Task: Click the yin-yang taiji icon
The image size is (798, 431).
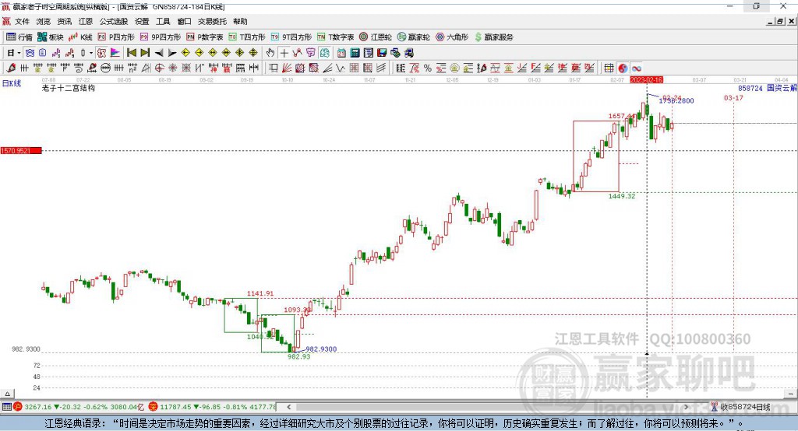Action: [623, 68]
